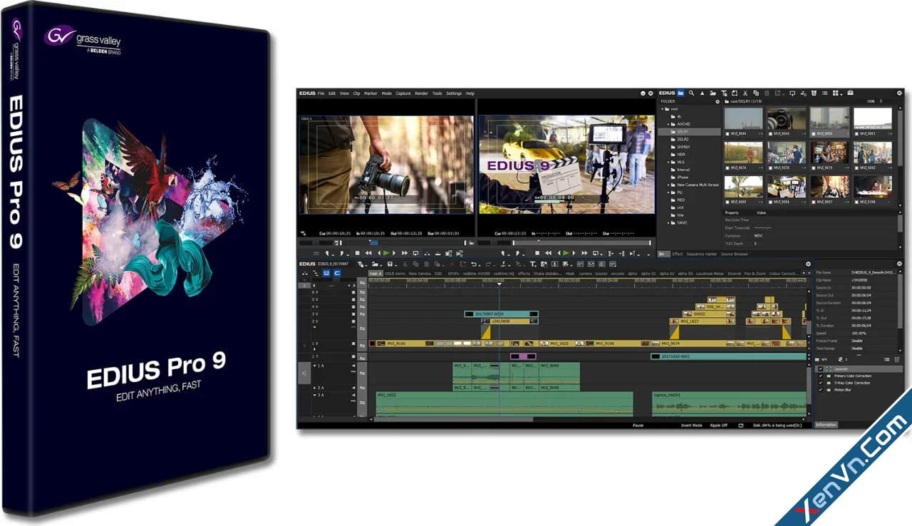Switch to the Source Browser tab
Viewport: 912px width, 526px height.
(734, 254)
